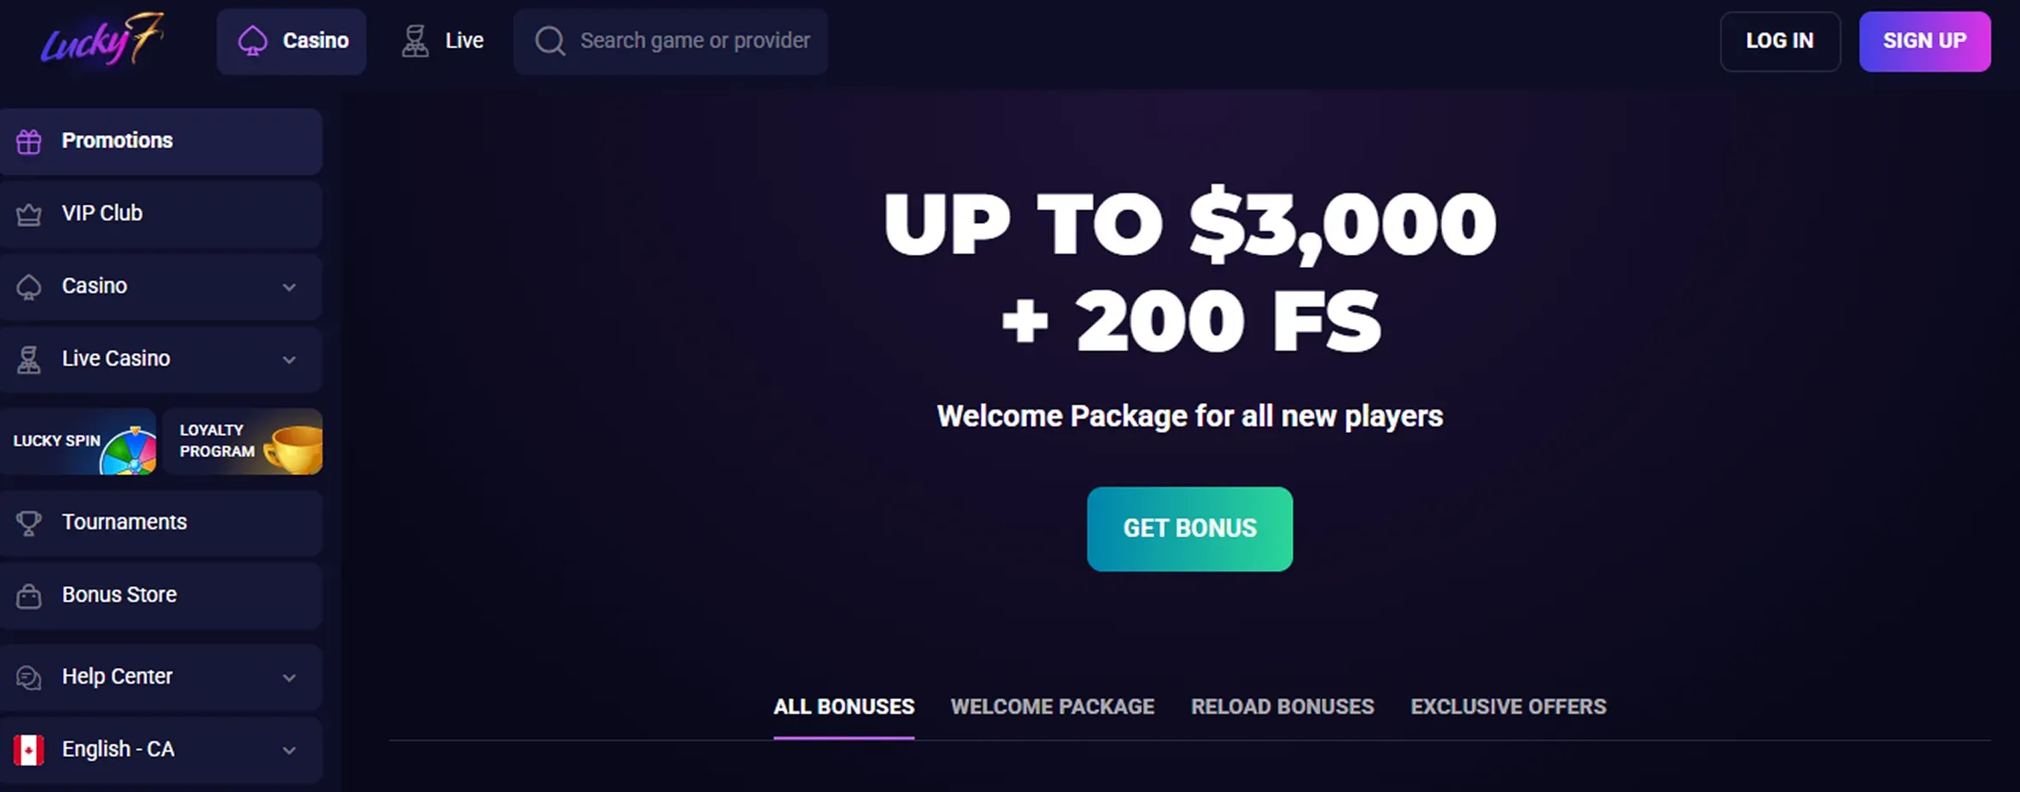Click the search magnifier icon
The image size is (2020, 792).
point(549,40)
